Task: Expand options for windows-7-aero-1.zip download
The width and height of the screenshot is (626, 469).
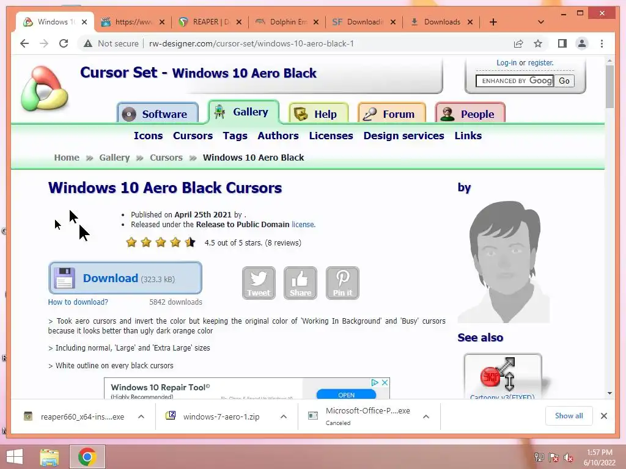Action: click(x=284, y=416)
